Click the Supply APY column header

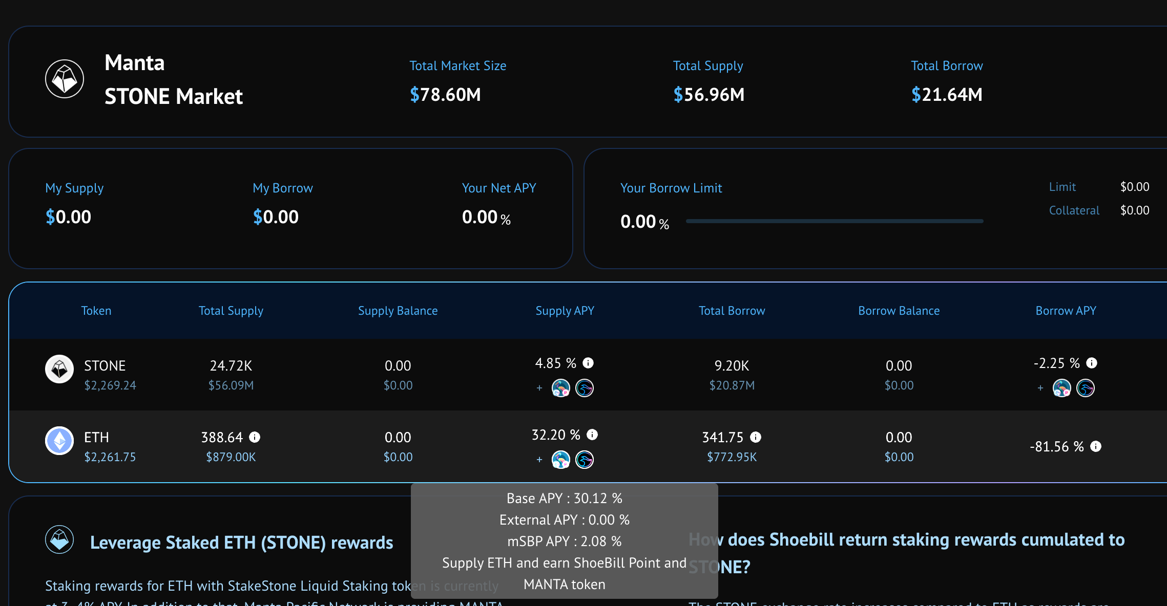[x=565, y=311]
